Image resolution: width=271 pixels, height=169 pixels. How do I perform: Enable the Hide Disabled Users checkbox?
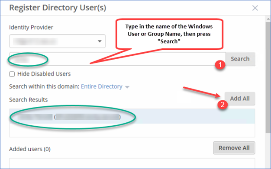(12, 74)
